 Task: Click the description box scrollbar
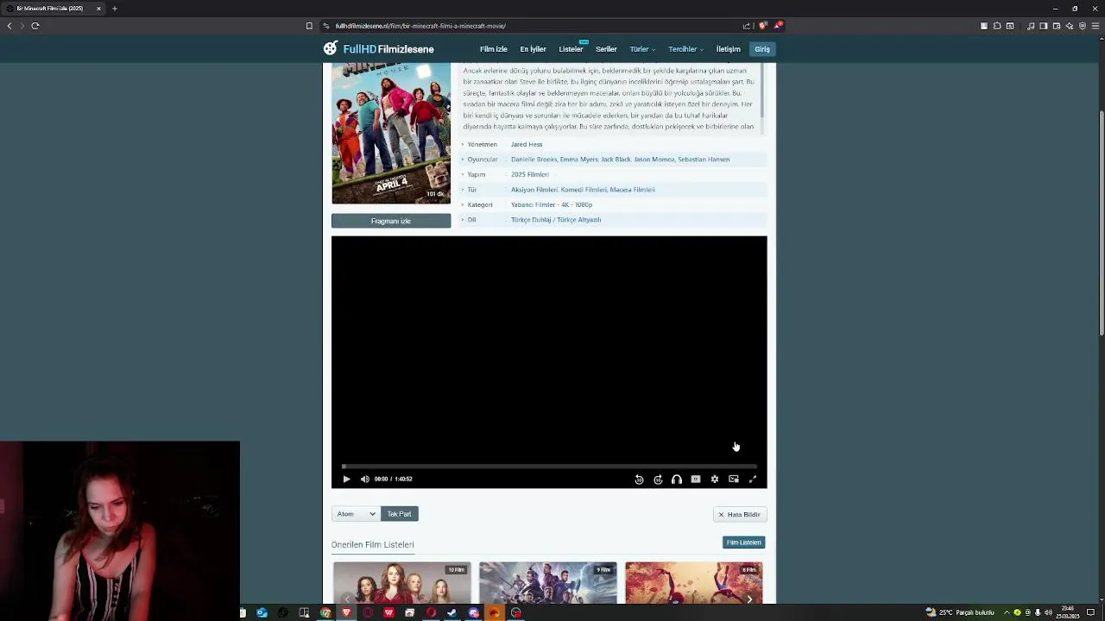[x=762, y=91]
